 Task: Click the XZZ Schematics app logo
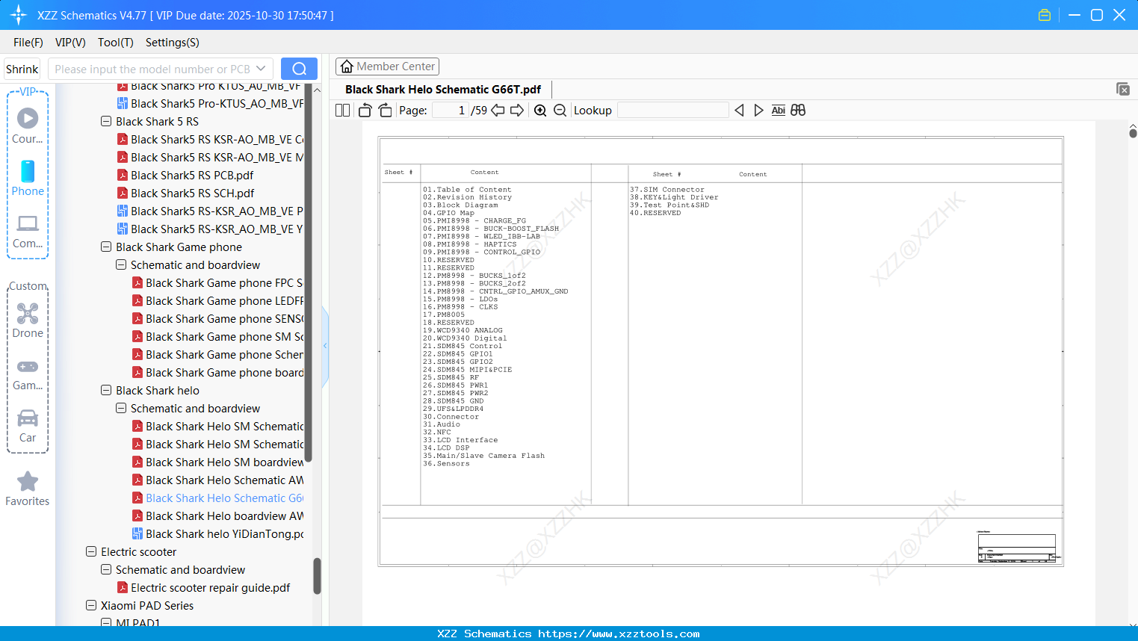tap(19, 15)
